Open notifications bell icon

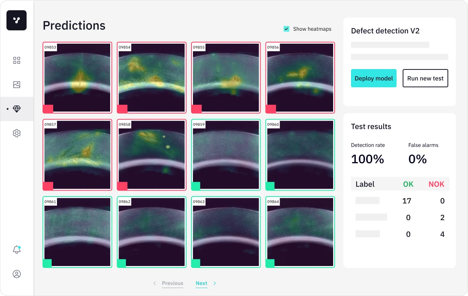17,250
